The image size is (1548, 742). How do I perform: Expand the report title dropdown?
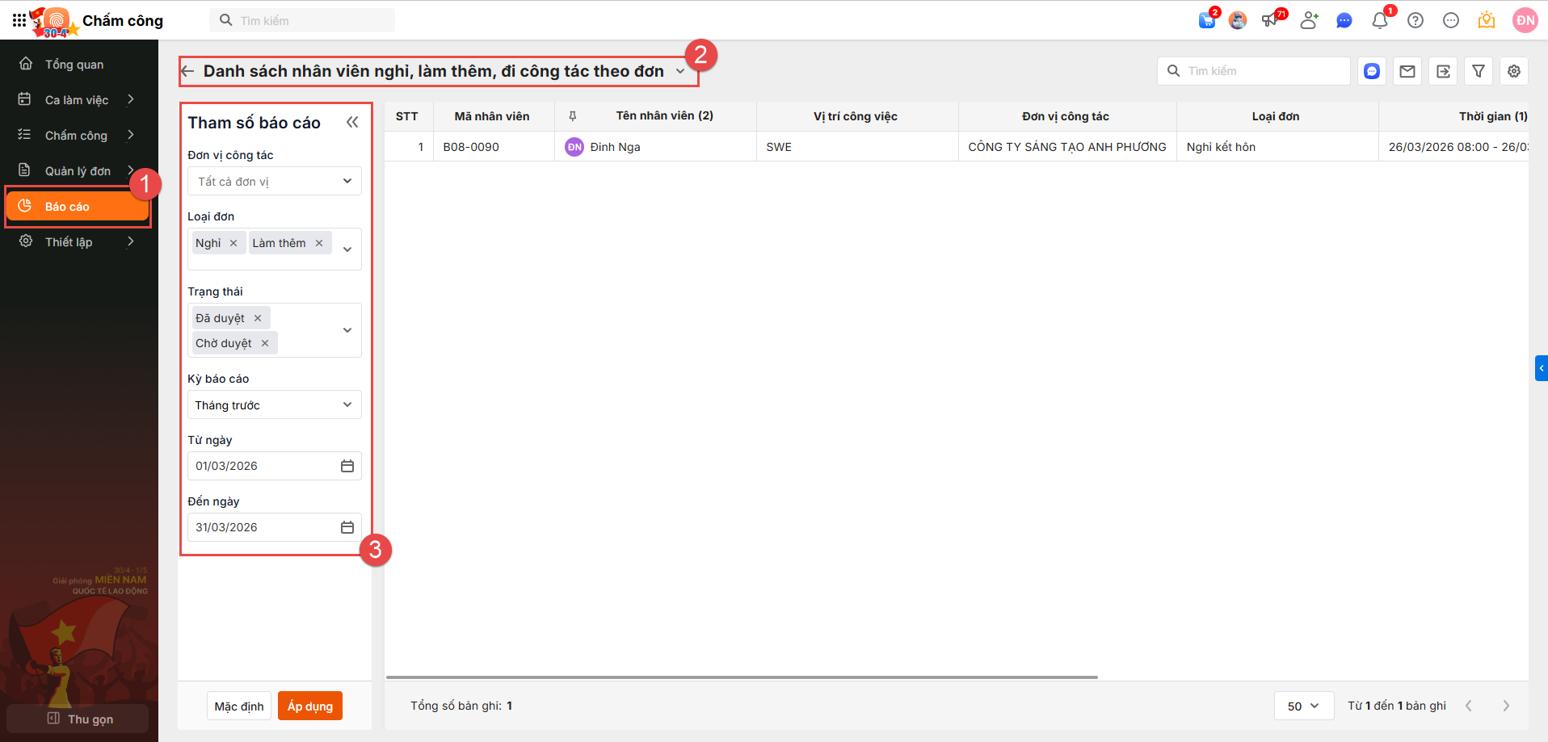tap(680, 71)
